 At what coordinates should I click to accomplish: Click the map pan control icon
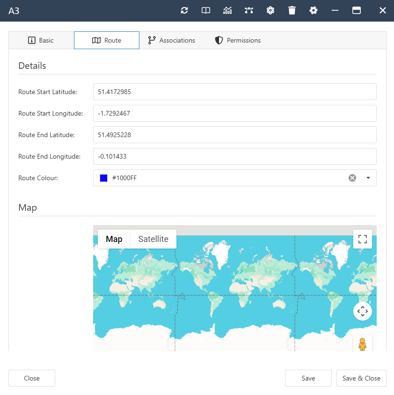click(363, 311)
